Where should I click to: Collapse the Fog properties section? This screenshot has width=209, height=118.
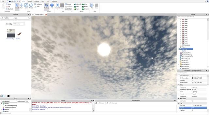tap(179, 103)
